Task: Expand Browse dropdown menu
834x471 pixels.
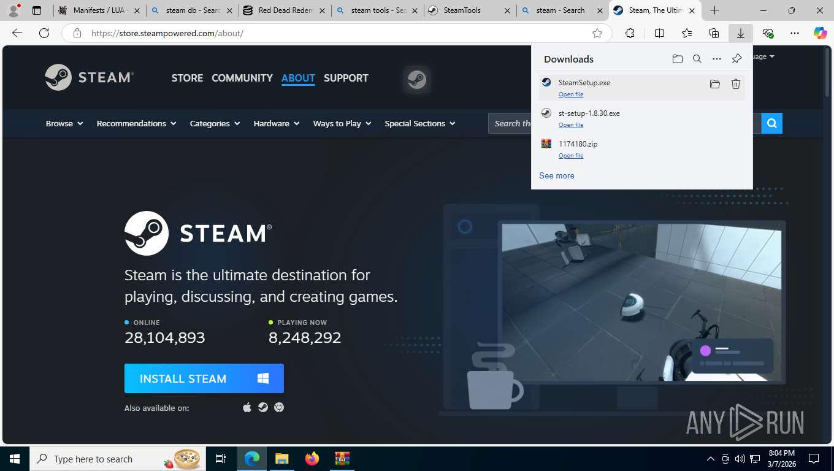Action: pyautogui.click(x=64, y=123)
